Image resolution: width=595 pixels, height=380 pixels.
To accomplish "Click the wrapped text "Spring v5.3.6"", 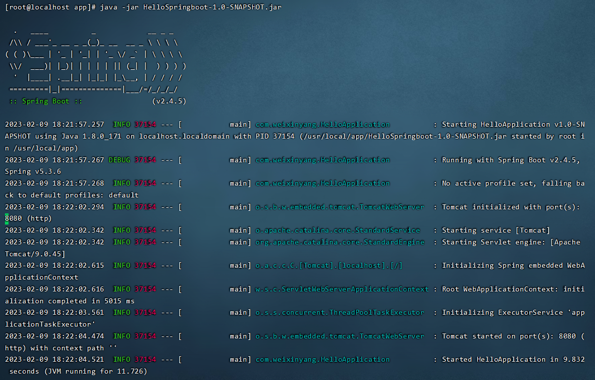I will [33, 172].
